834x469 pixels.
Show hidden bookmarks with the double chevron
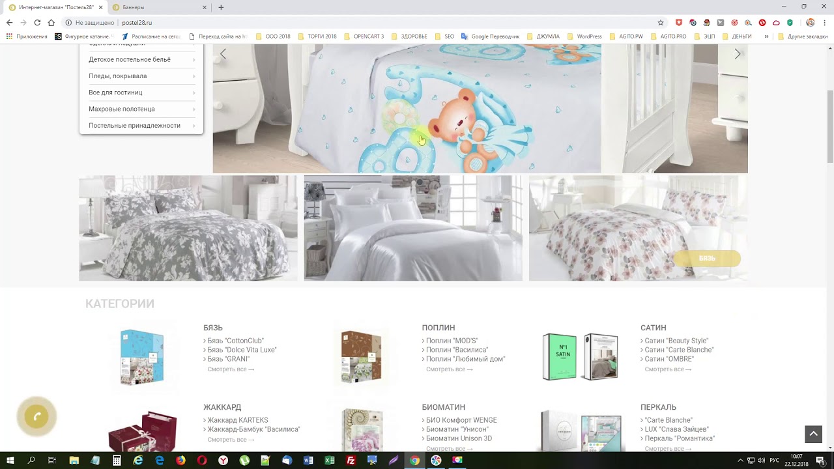766,36
